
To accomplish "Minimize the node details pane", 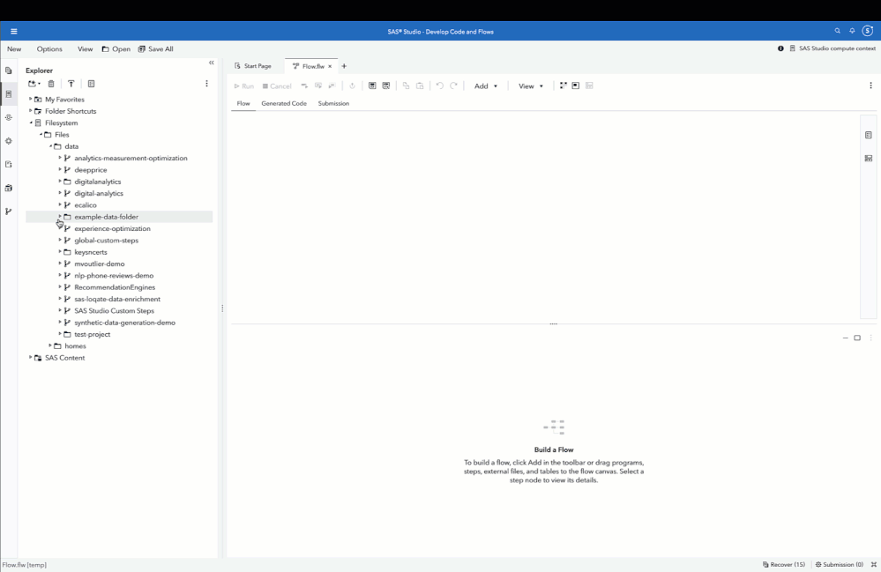I will click(x=846, y=338).
